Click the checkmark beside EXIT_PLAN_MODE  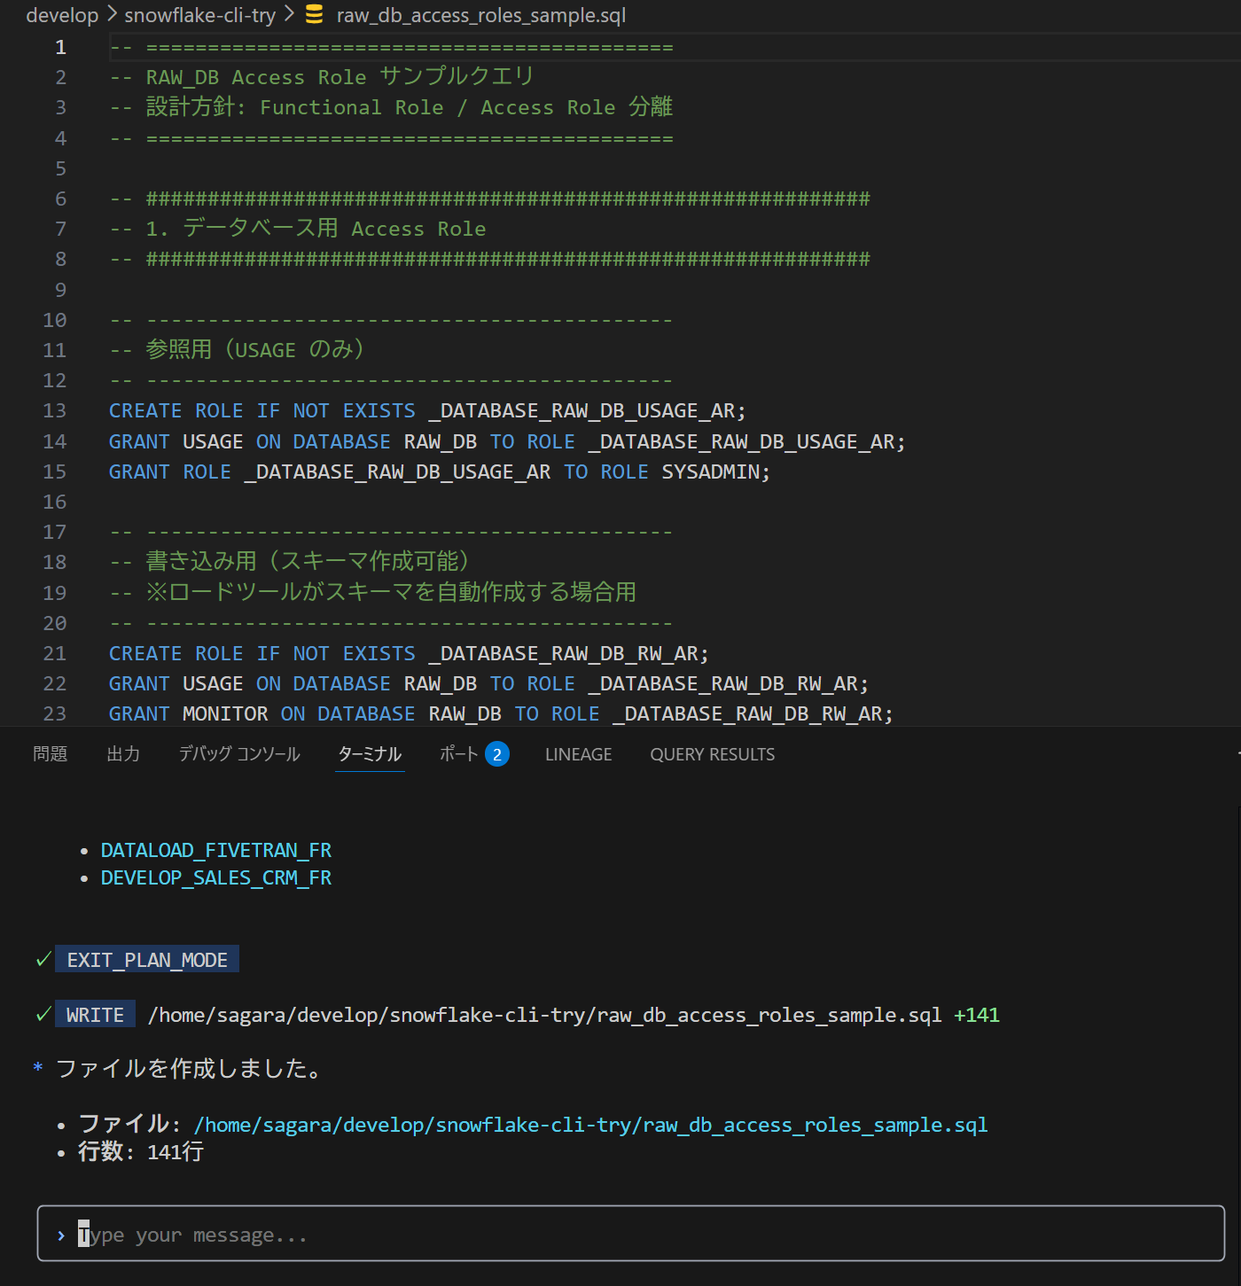[x=43, y=960]
